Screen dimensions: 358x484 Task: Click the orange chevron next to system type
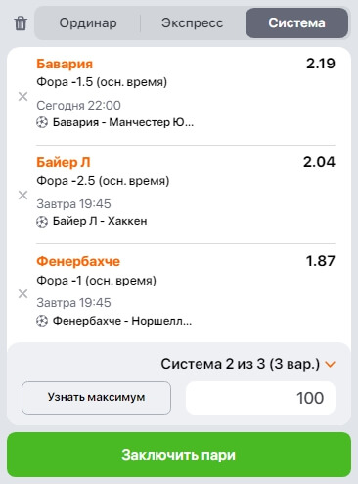point(331,365)
